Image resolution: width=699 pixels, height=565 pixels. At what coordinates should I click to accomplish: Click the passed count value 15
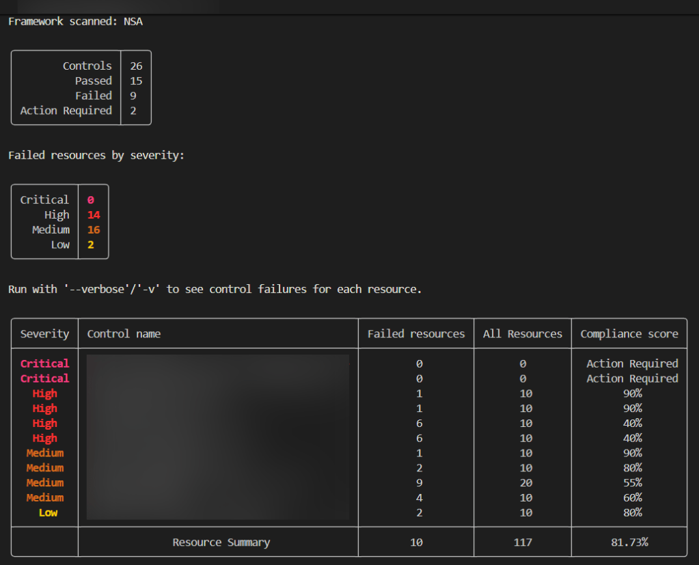click(136, 81)
